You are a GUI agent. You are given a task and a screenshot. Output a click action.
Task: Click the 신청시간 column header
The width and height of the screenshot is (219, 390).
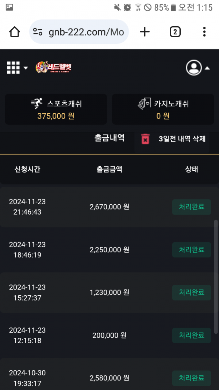(x=27, y=169)
